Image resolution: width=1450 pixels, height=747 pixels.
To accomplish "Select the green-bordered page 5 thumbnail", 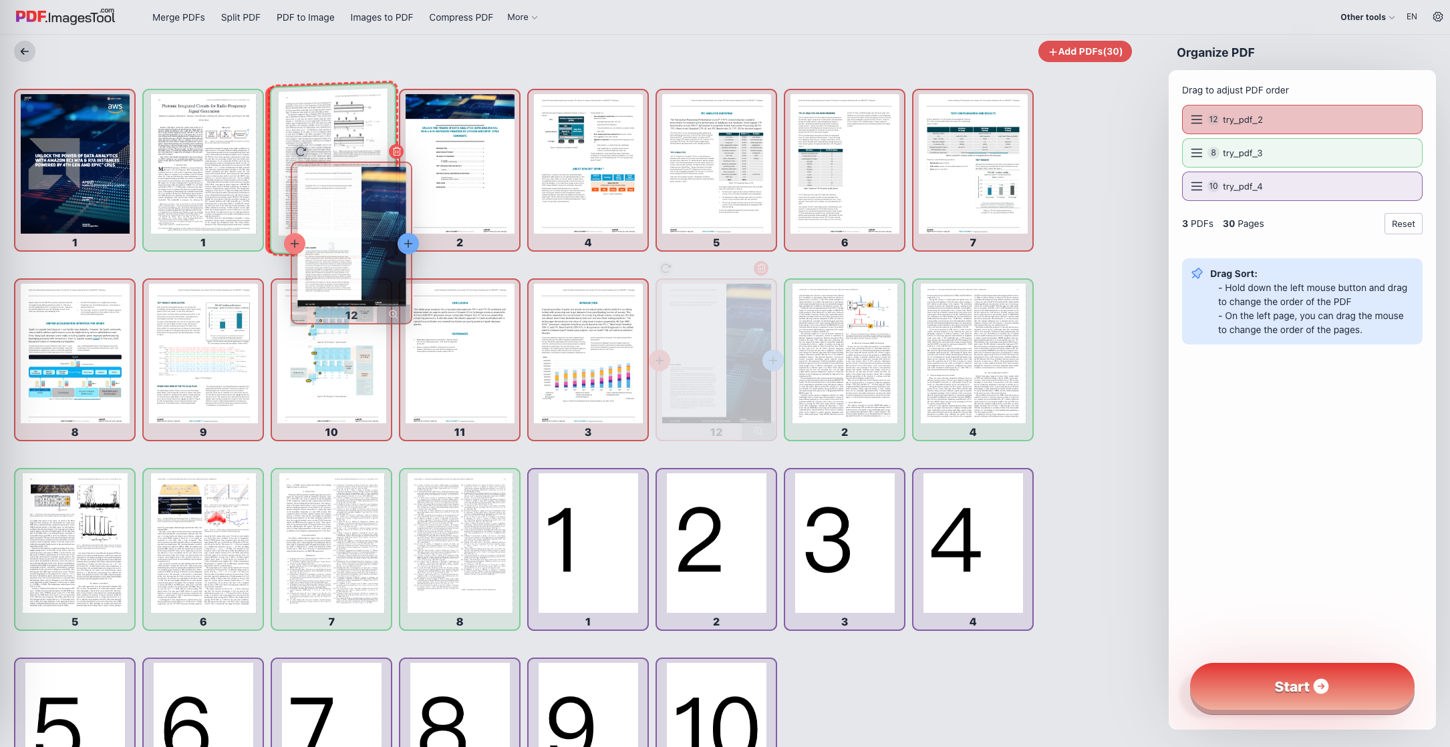I will click(x=75, y=549).
